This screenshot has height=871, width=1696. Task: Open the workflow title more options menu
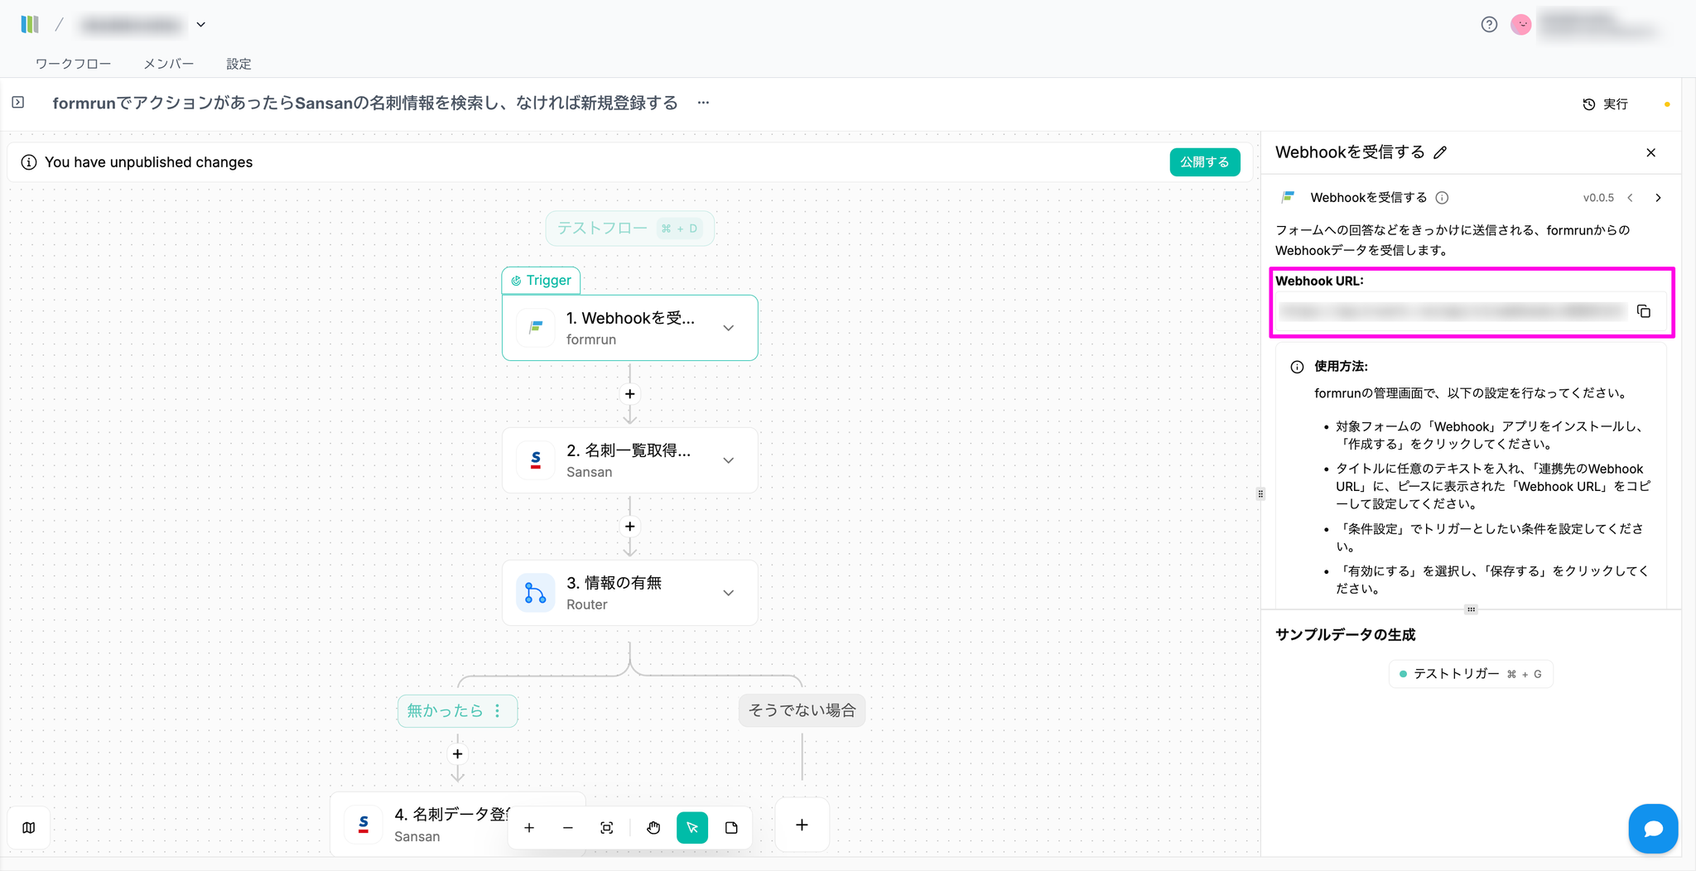703,103
